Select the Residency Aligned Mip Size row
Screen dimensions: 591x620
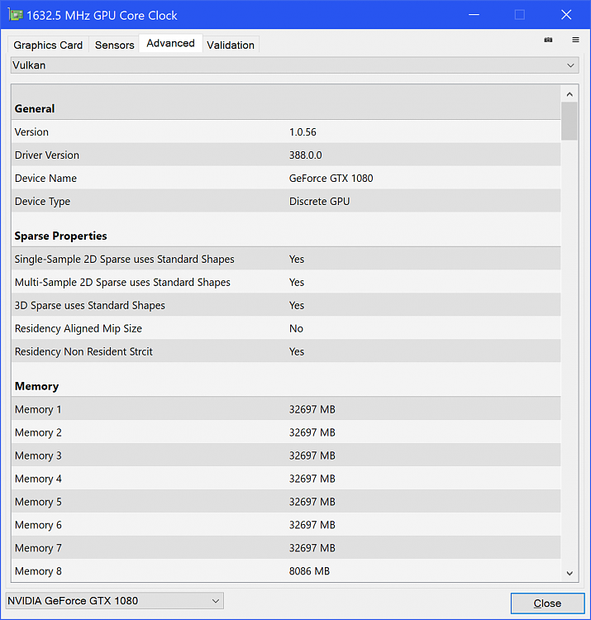286,328
